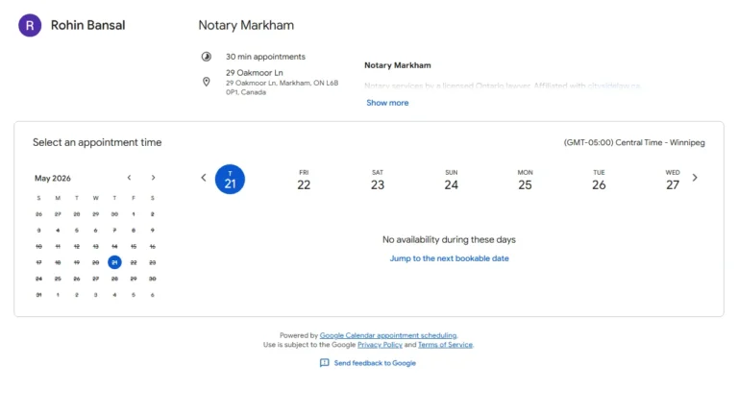Click the feedback icon beside Send feedback to Google

[x=324, y=363]
